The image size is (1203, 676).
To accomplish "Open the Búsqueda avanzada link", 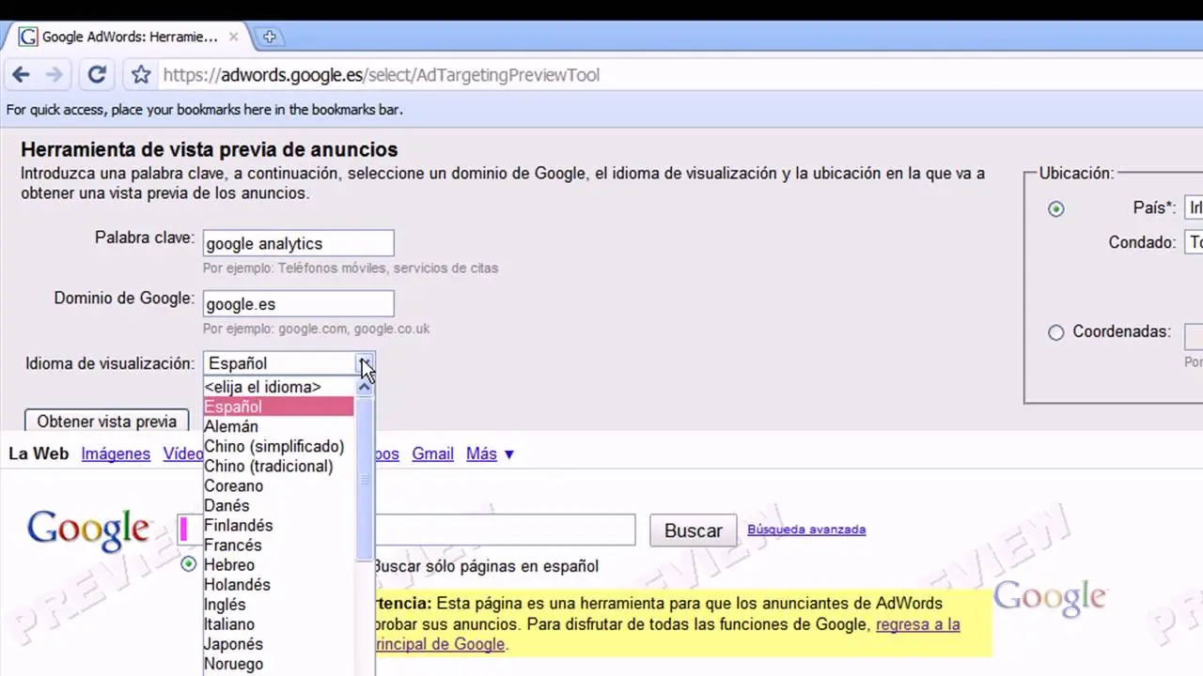I will tap(806, 530).
